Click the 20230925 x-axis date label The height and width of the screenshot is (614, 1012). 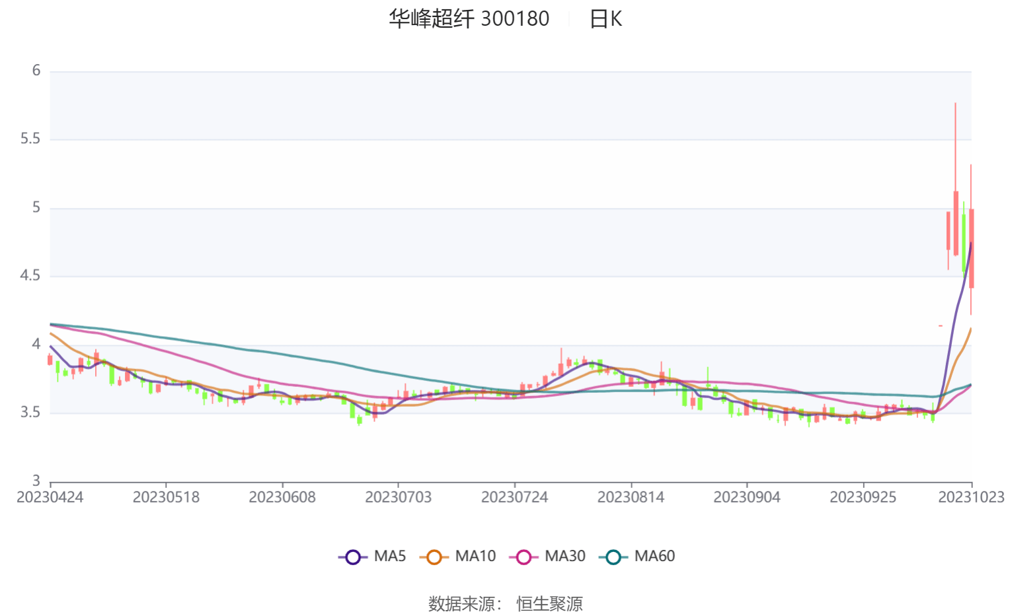(863, 497)
